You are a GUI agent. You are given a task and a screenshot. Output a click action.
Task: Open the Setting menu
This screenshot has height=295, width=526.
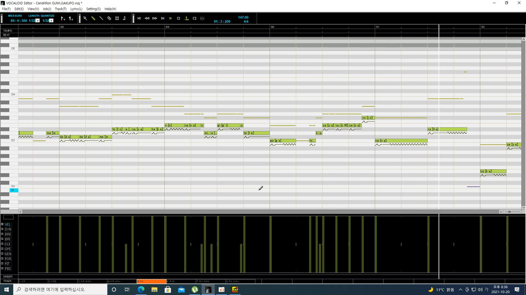click(93, 9)
